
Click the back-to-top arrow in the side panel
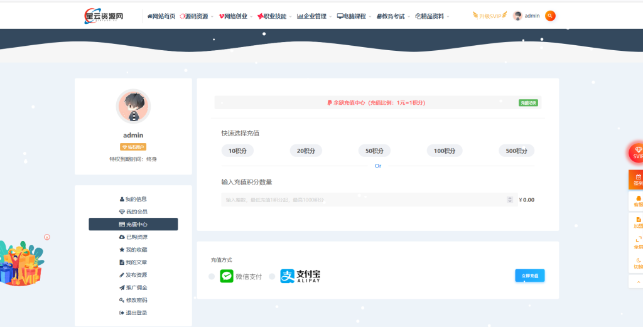(637, 282)
